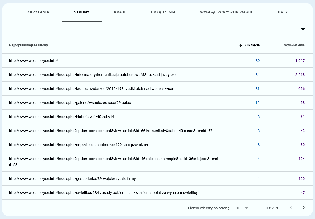
Task: Click the impressions value 61
Action: 302,117
